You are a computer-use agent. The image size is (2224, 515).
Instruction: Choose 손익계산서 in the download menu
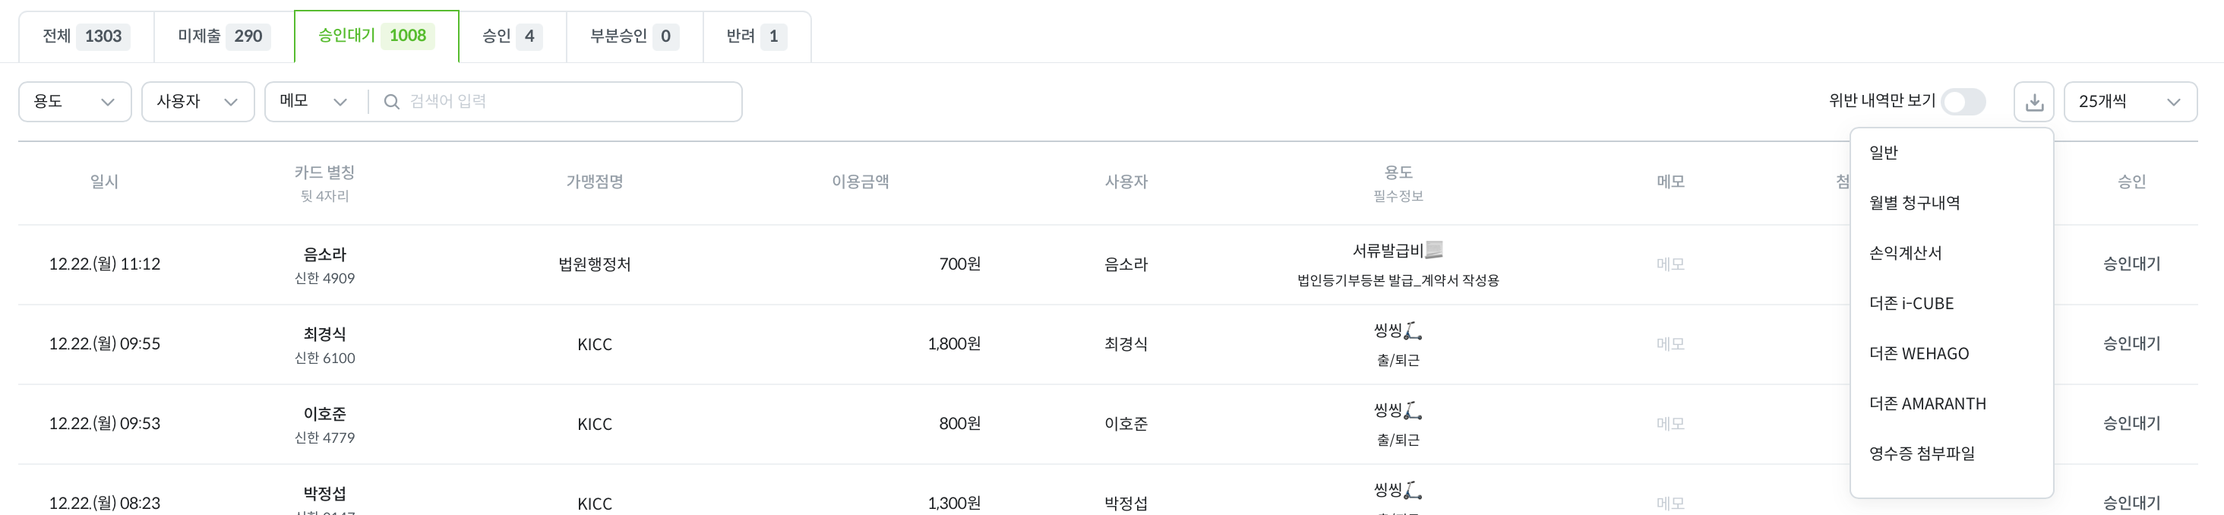[x=1904, y=253]
